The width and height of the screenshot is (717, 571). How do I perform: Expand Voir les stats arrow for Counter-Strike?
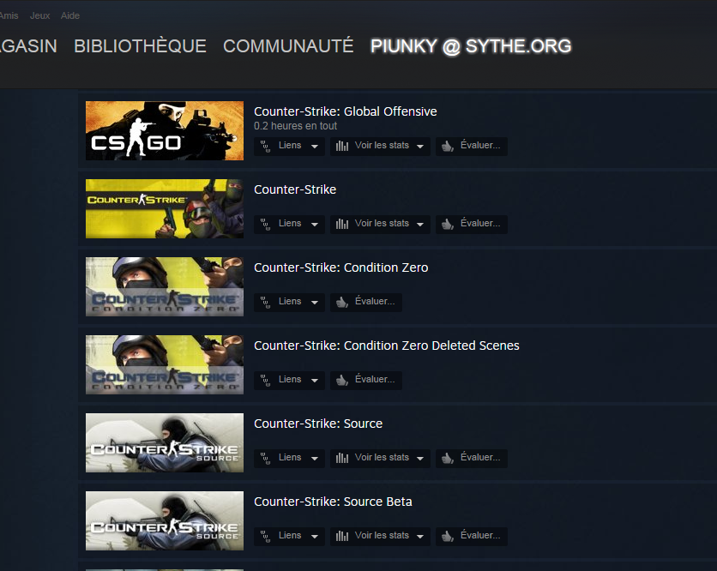pos(420,225)
